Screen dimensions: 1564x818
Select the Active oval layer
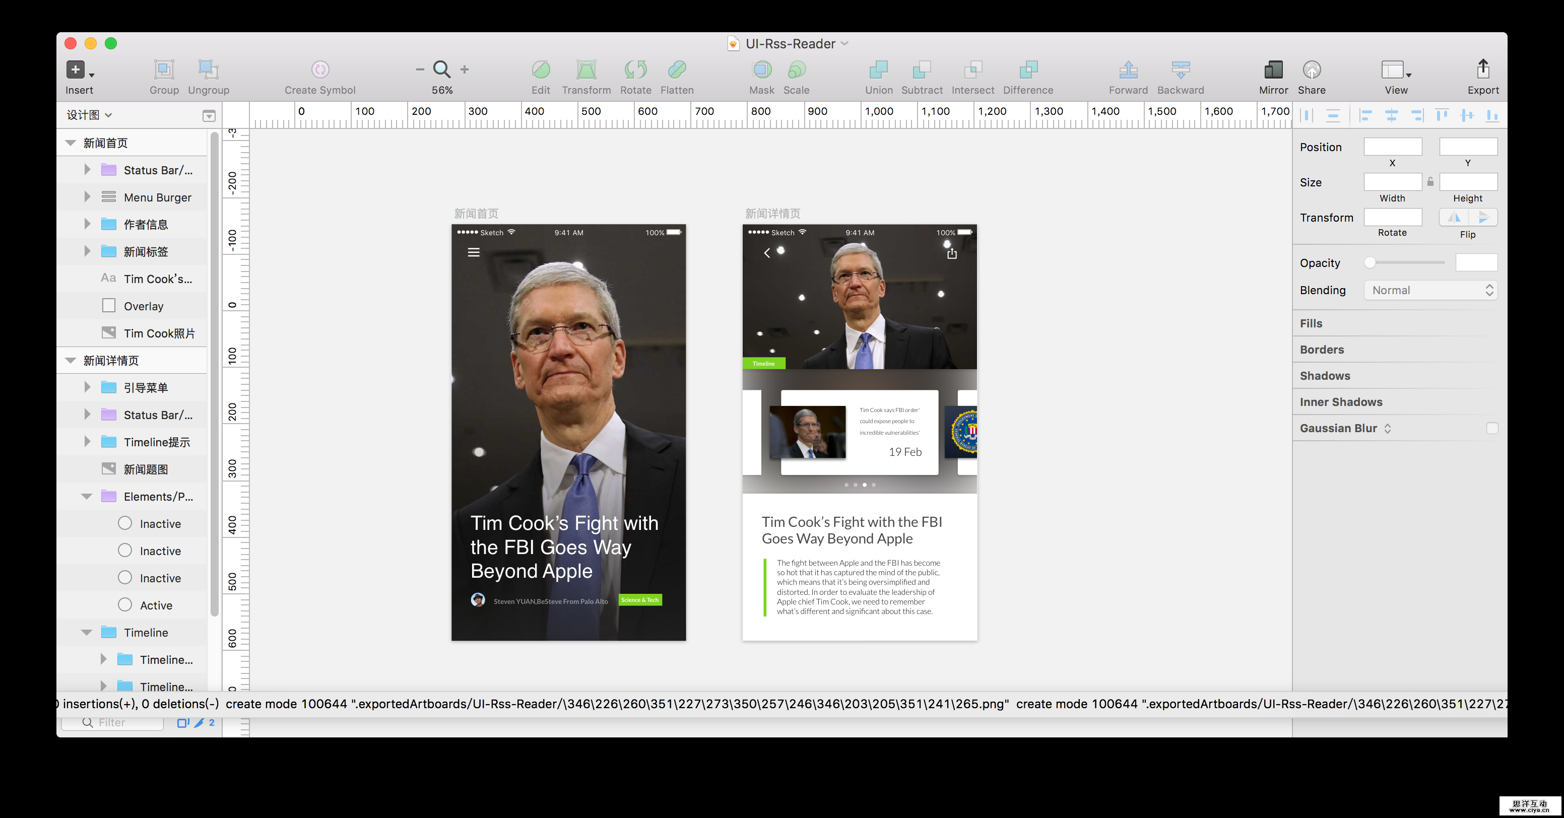156,605
